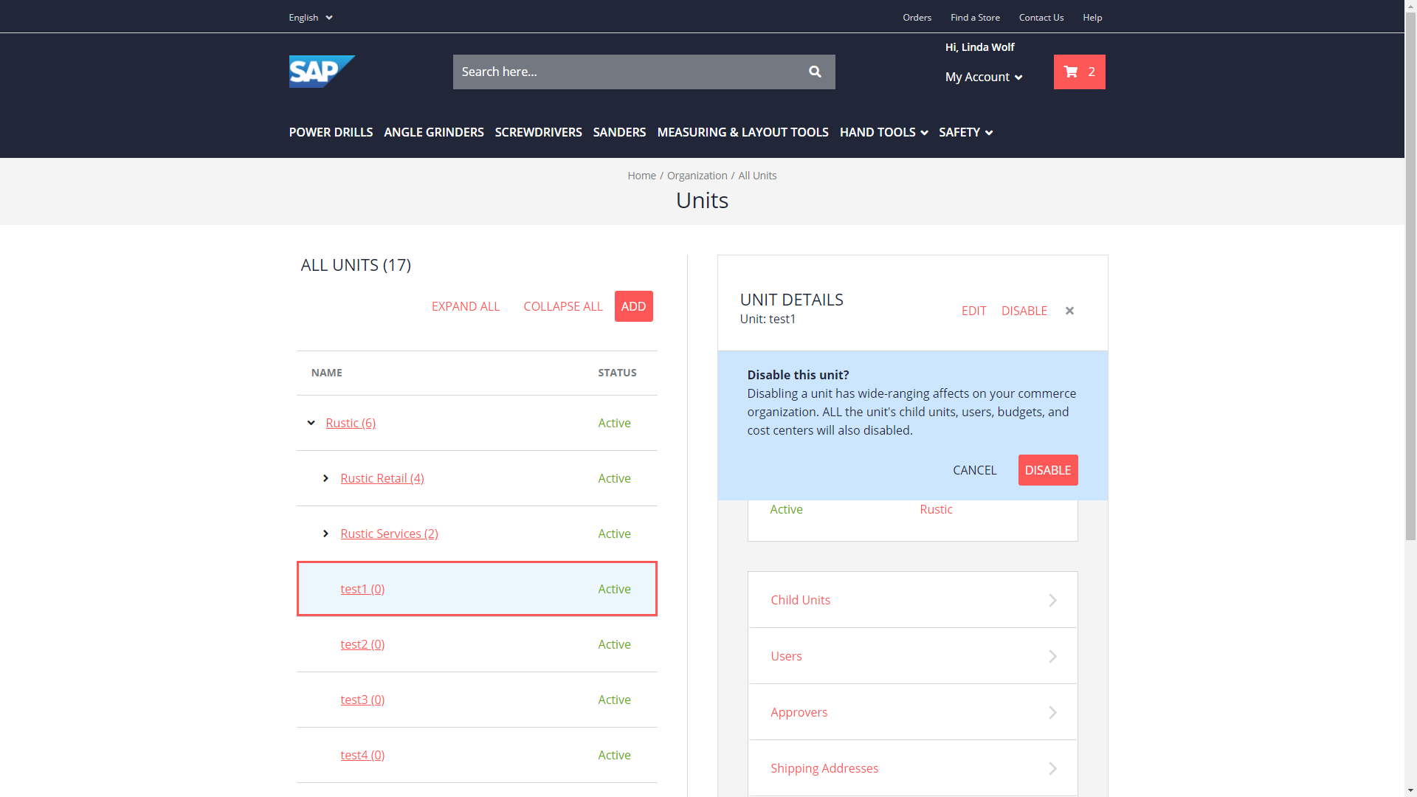Collapse the Rustic unit tree

click(311, 423)
